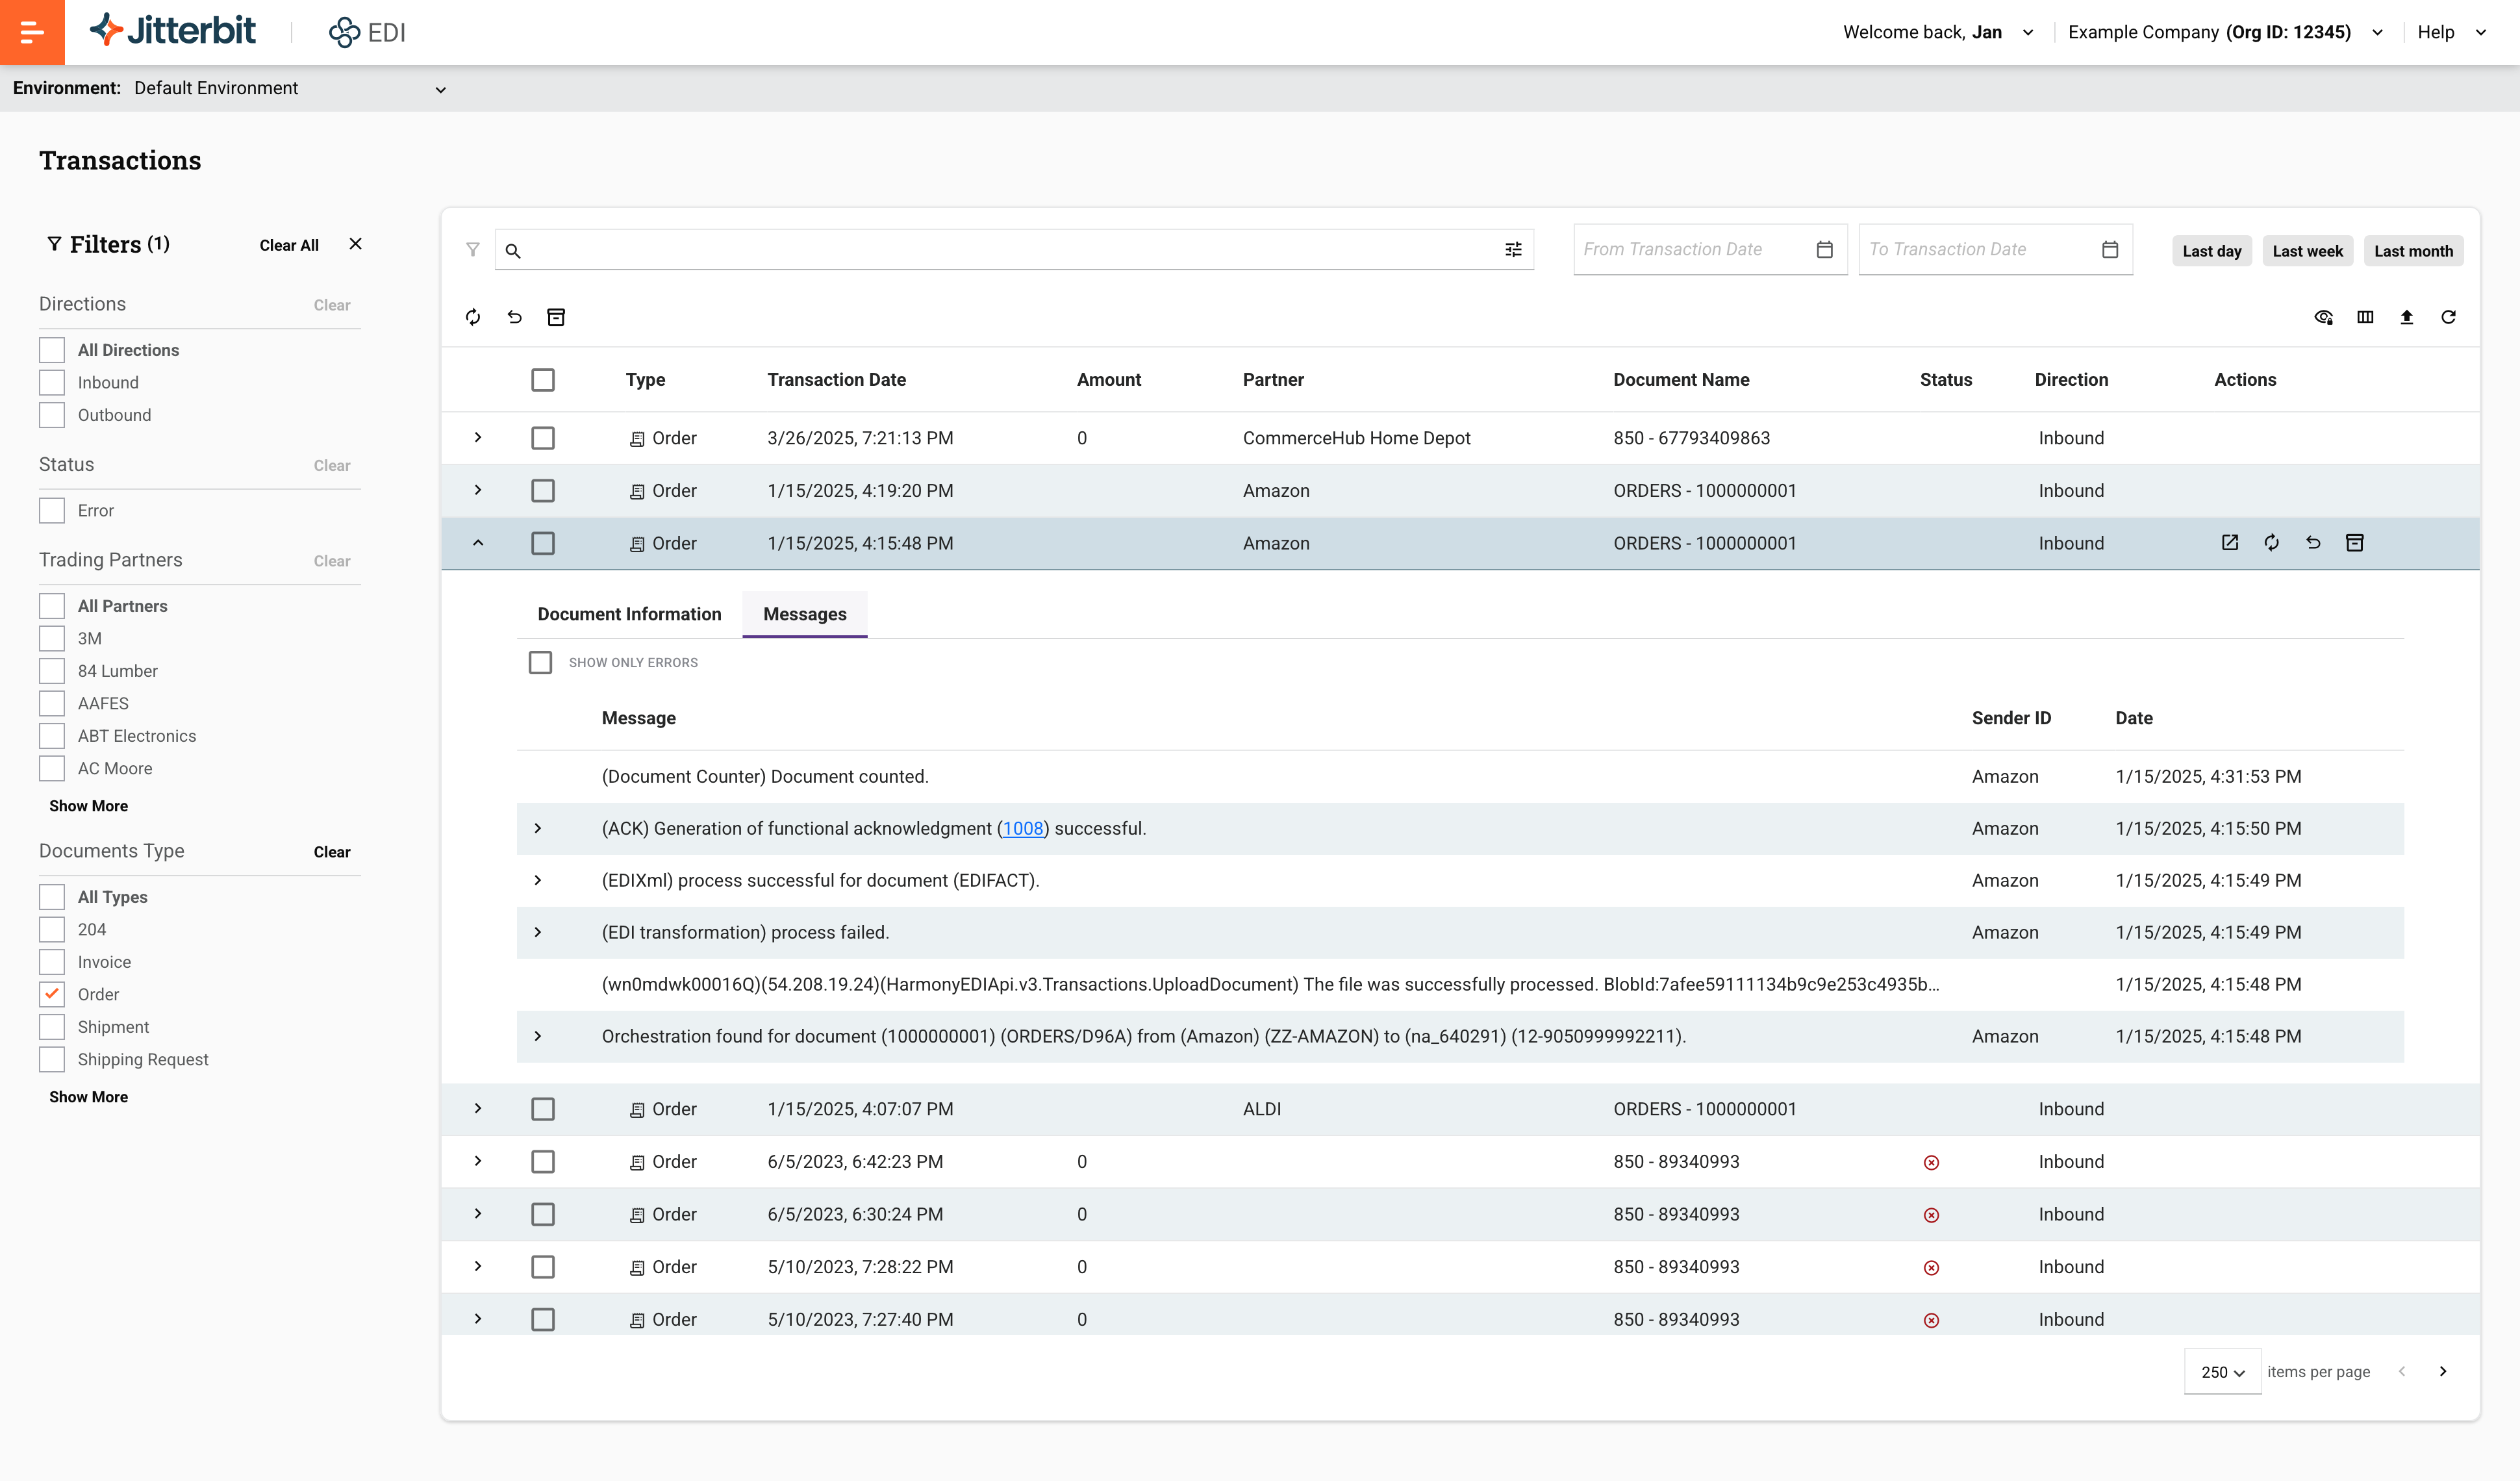This screenshot has height=1481, width=2520.
Task: Collapse the Amazon 4:15:48 PM order row
Action: pyautogui.click(x=478, y=543)
